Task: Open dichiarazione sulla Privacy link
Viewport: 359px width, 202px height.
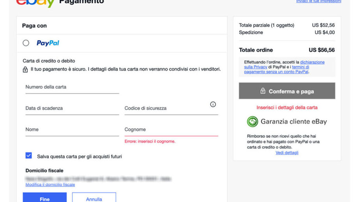Action: click(284, 65)
